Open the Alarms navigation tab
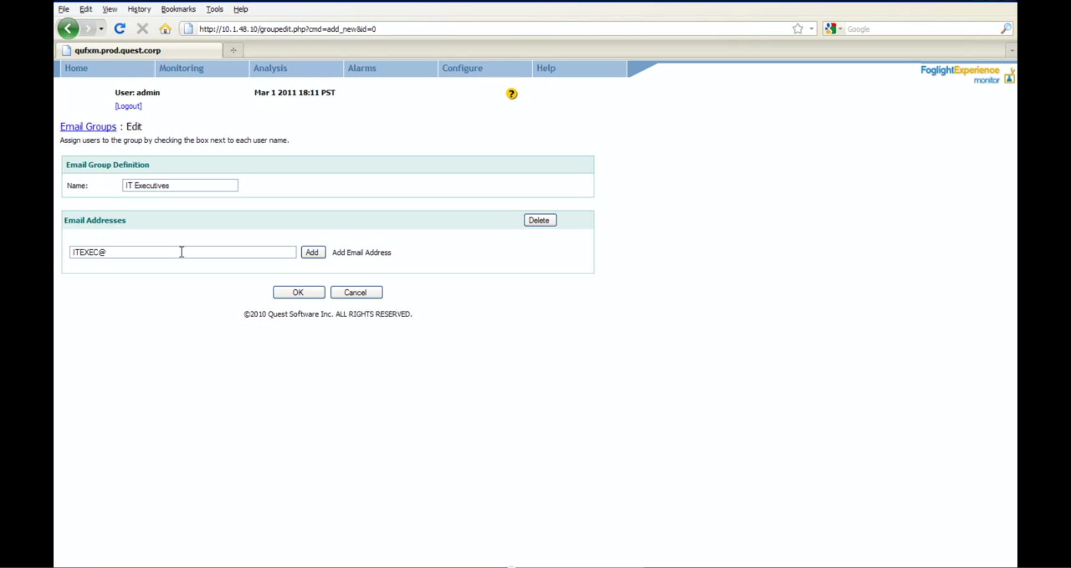 [x=390, y=68]
